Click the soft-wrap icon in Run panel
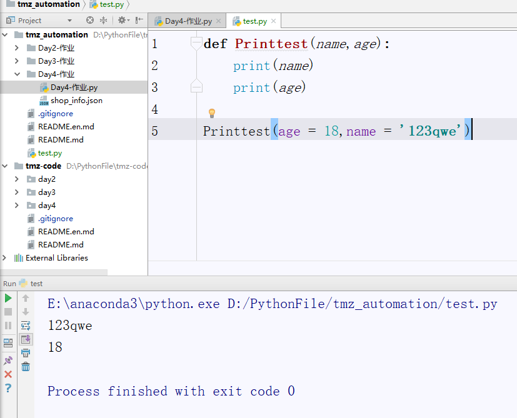This screenshot has width=517, height=418. [x=26, y=326]
